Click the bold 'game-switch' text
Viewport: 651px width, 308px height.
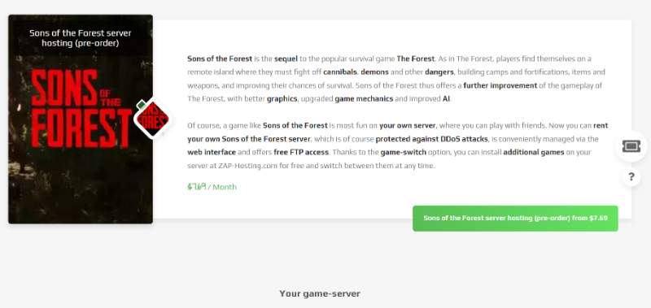click(x=403, y=152)
